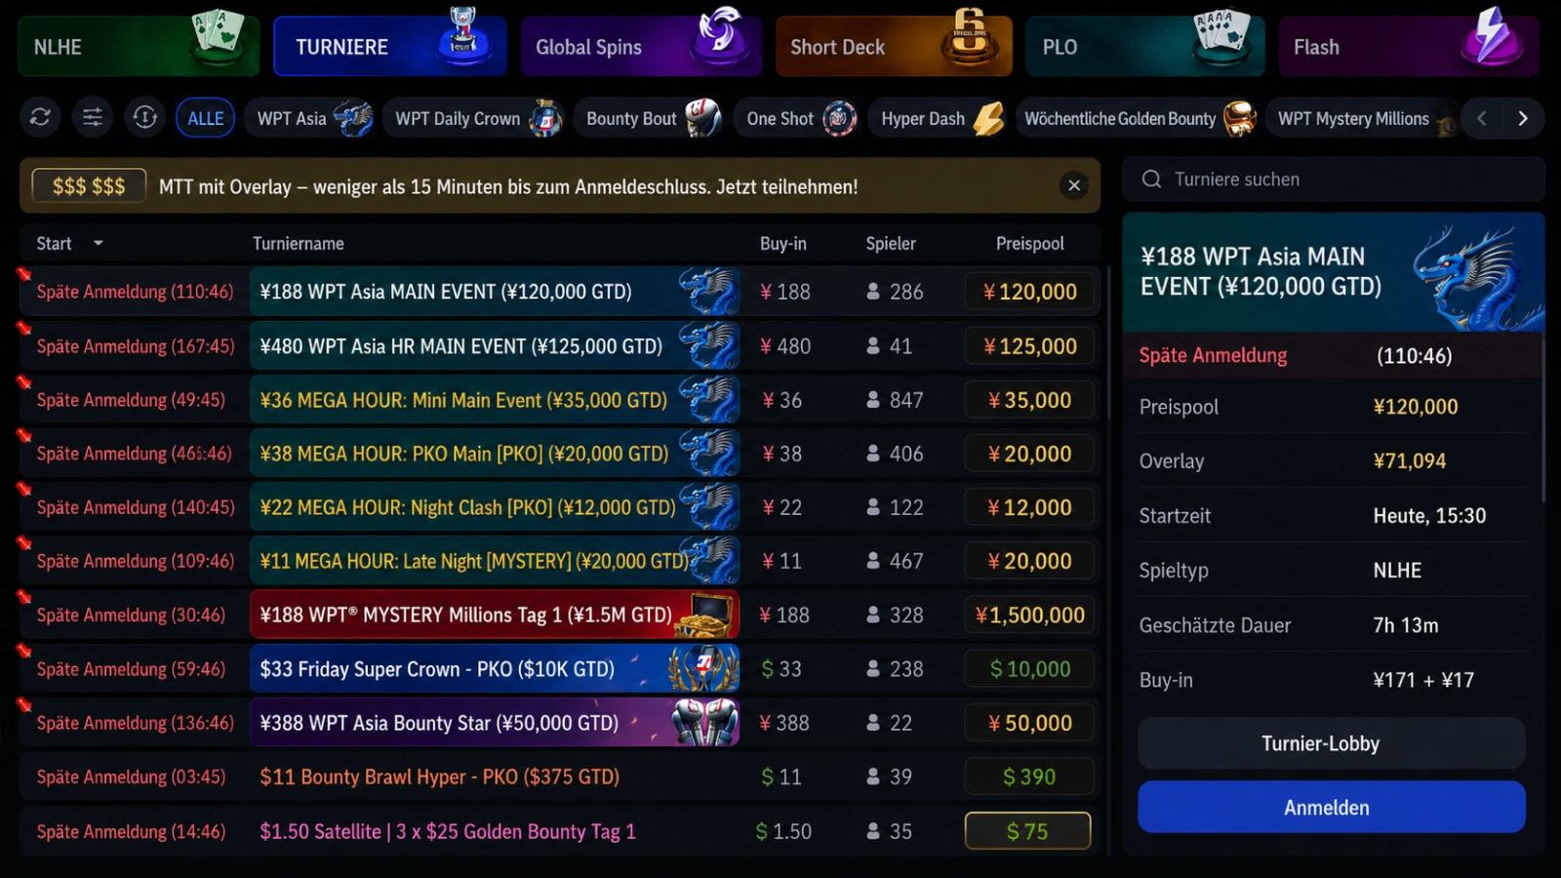Close the MTT Overlay notification banner
The height and width of the screenshot is (878, 1561).
(x=1074, y=185)
